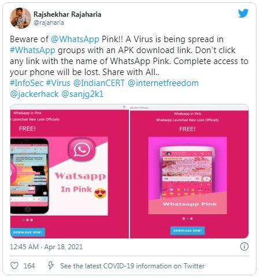The width and height of the screenshot is (260, 277).
Task: Click the lightning bolt icon beside COVID-19 text
Action: pyautogui.click(x=51, y=265)
